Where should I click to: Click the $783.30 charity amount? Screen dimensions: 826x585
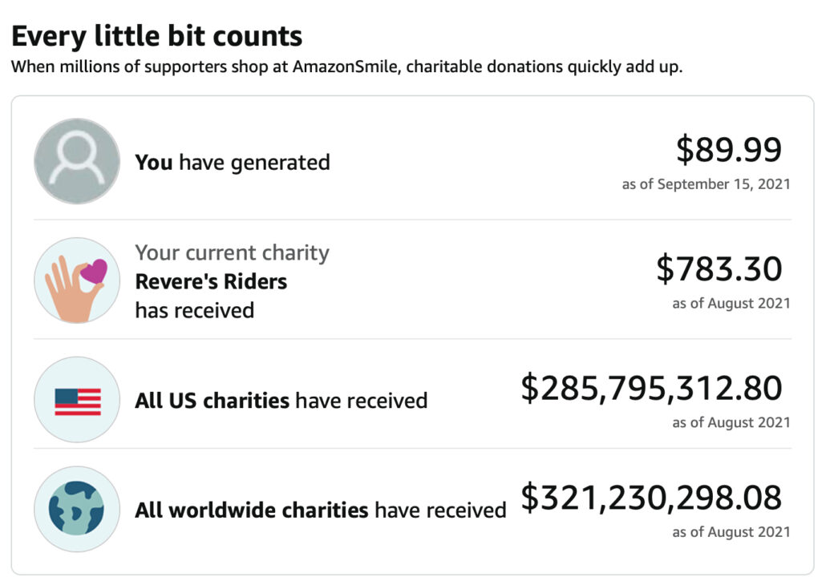pyautogui.click(x=719, y=268)
